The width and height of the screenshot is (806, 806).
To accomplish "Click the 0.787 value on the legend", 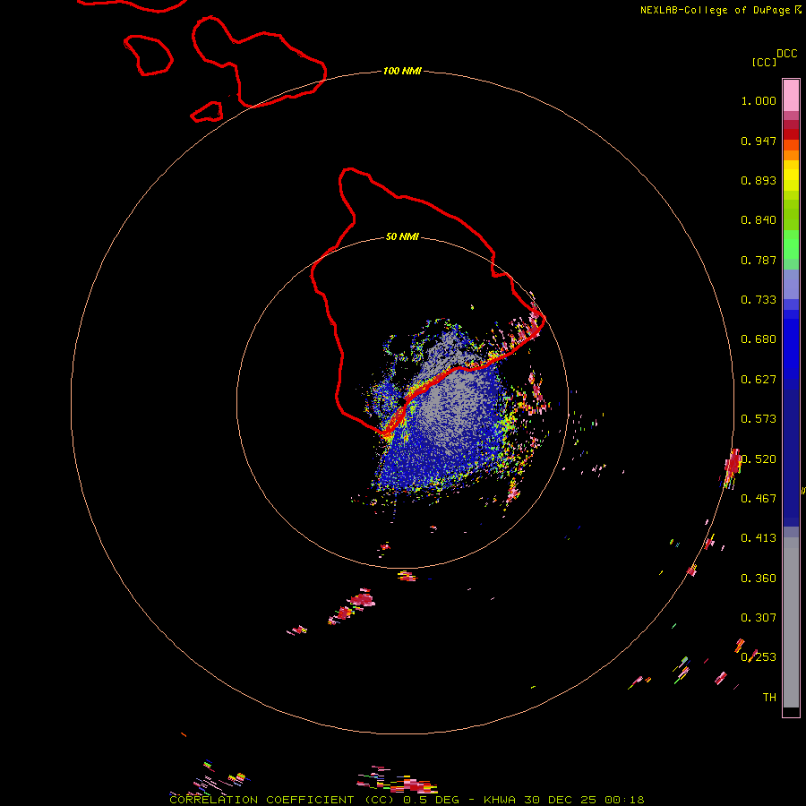I will click(x=759, y=260).
